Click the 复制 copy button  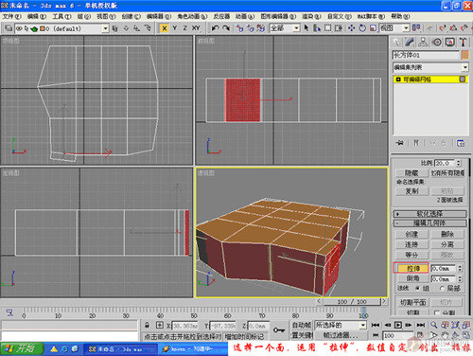coord(412,191)
